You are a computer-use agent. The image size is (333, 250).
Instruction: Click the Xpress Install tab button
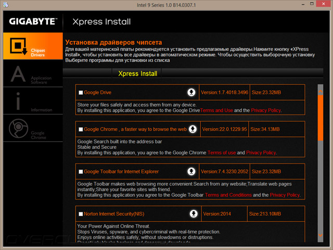click(137, 73)
